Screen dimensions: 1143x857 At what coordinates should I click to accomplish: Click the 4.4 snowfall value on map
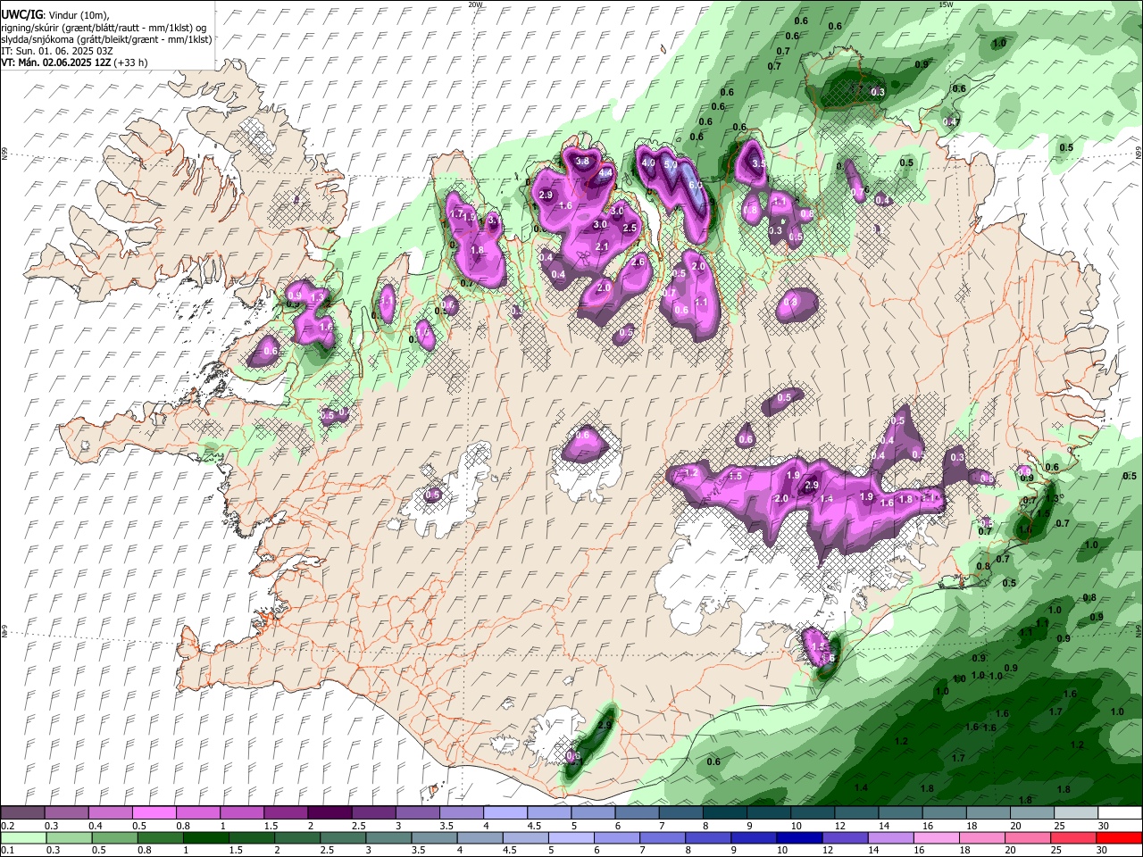pos(605,173)
